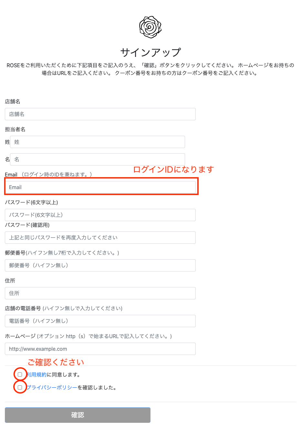Select the 郵便番号 postal code field

[100, 265]
